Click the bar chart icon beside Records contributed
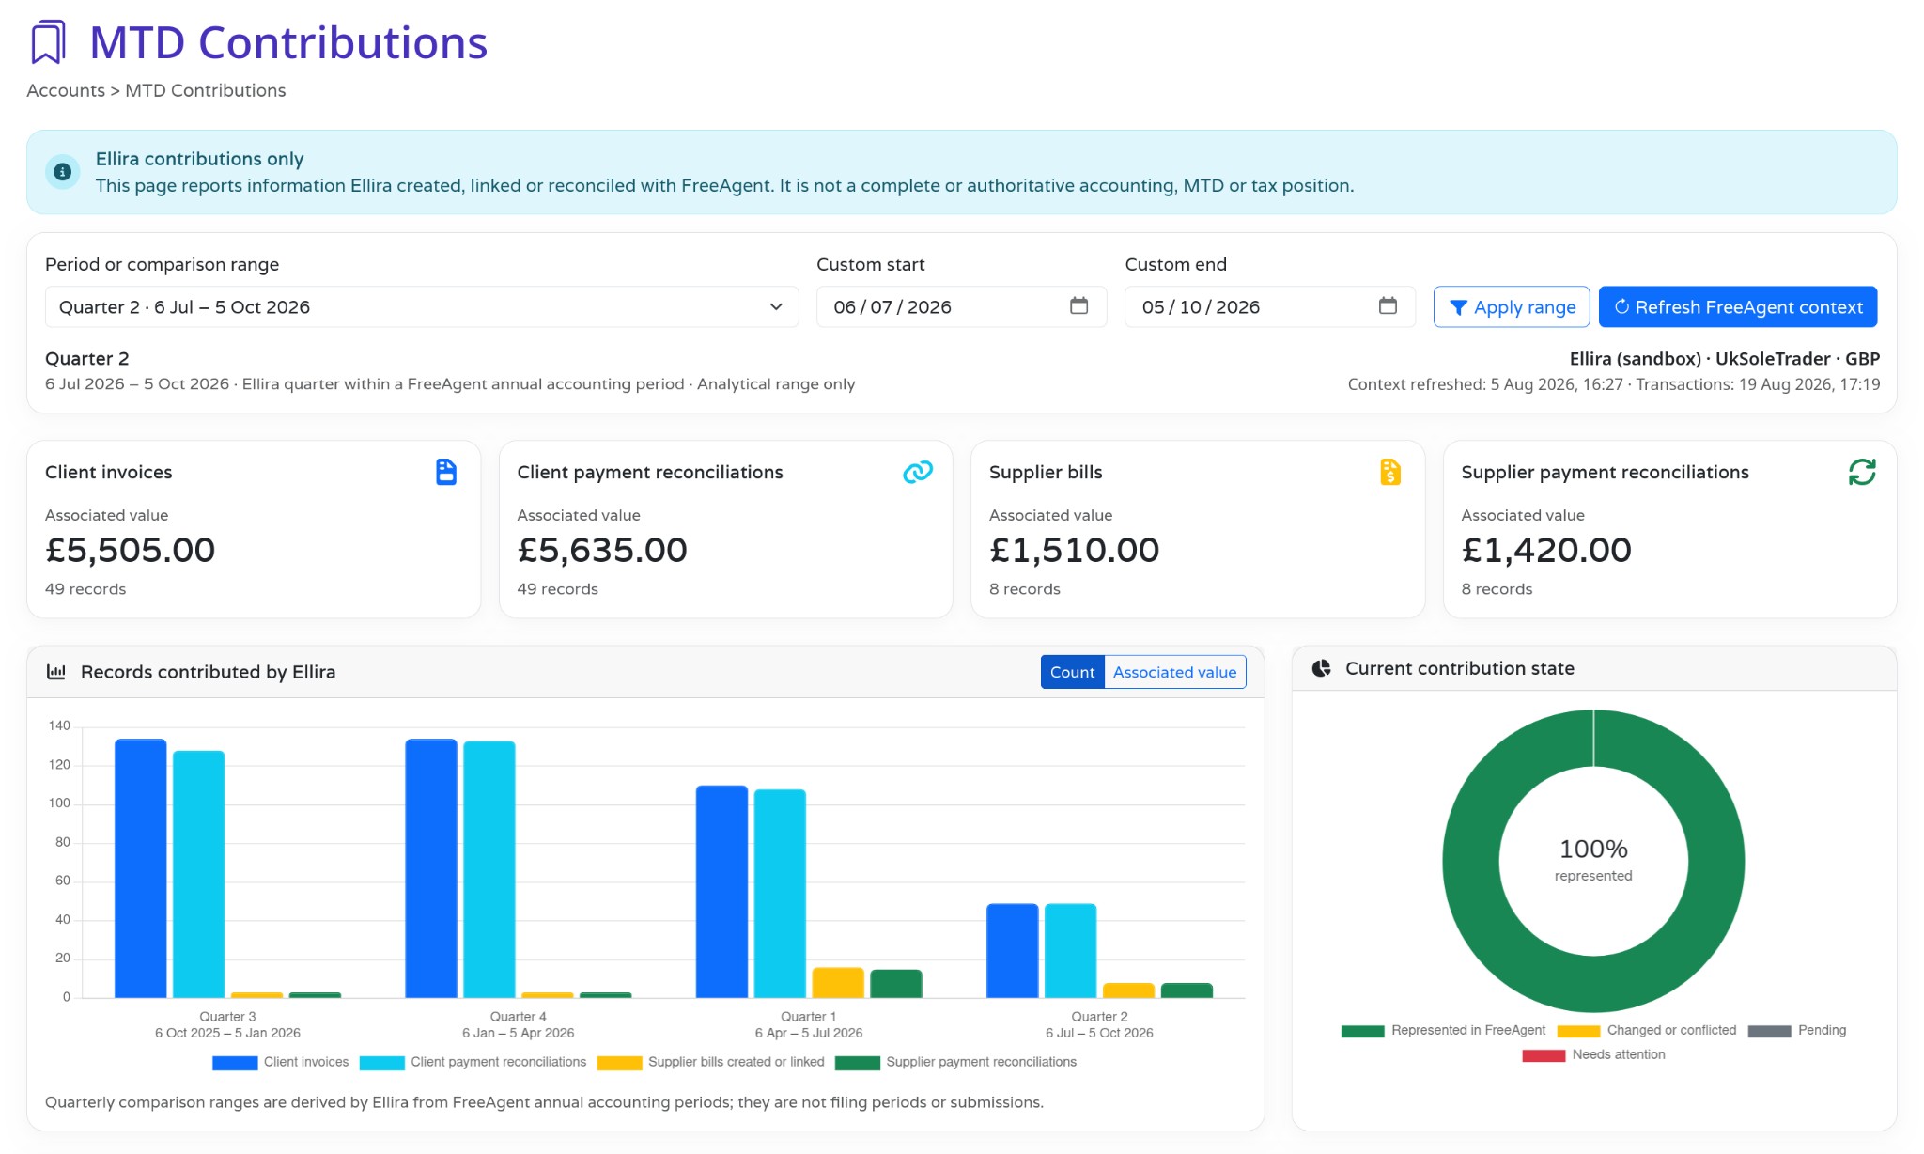This screenshot has width=1924, height=1154. pyautogui.click(x=56, y=672)
